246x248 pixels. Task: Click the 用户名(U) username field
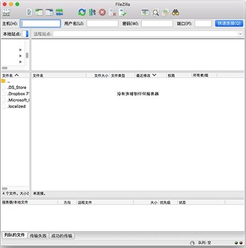click(102, 24)
